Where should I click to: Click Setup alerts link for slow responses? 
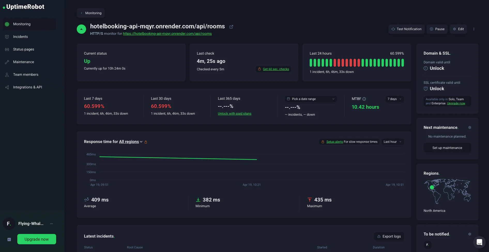[334, 142]
